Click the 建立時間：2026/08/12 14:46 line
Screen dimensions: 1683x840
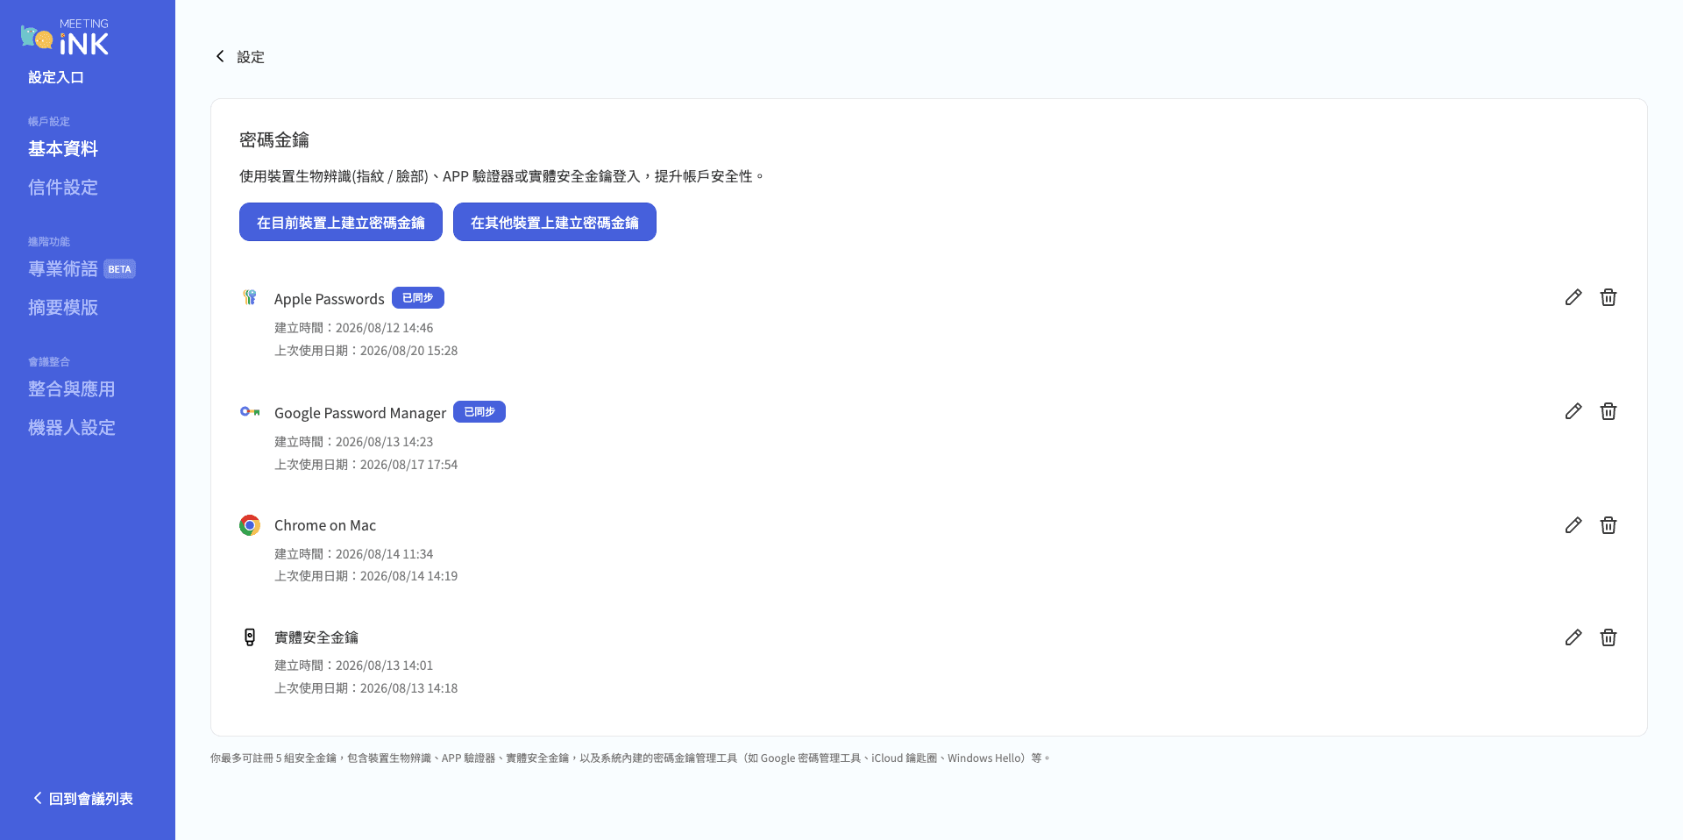tap(354, 328)
